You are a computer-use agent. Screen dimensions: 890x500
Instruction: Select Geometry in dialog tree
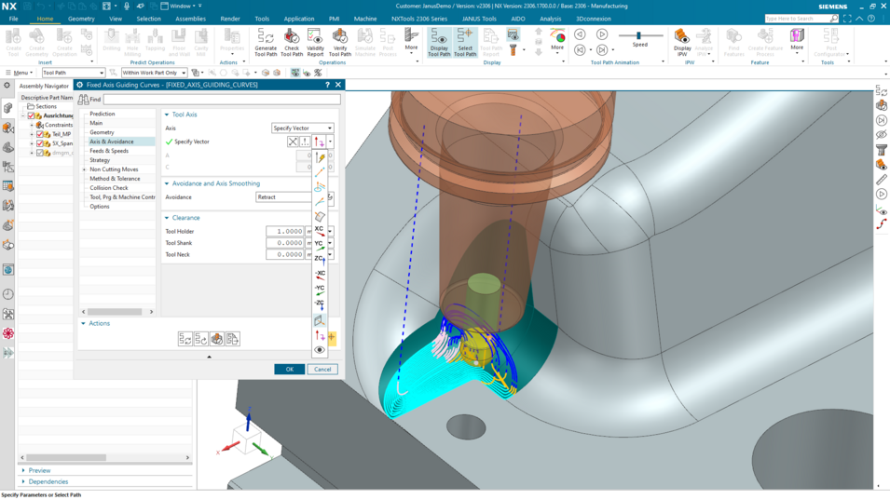(x=102, y=132)
